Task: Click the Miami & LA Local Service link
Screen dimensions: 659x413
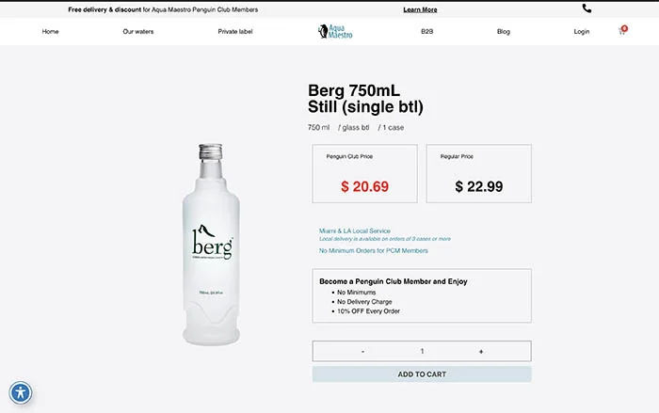Action: click(x=355, y=230)
